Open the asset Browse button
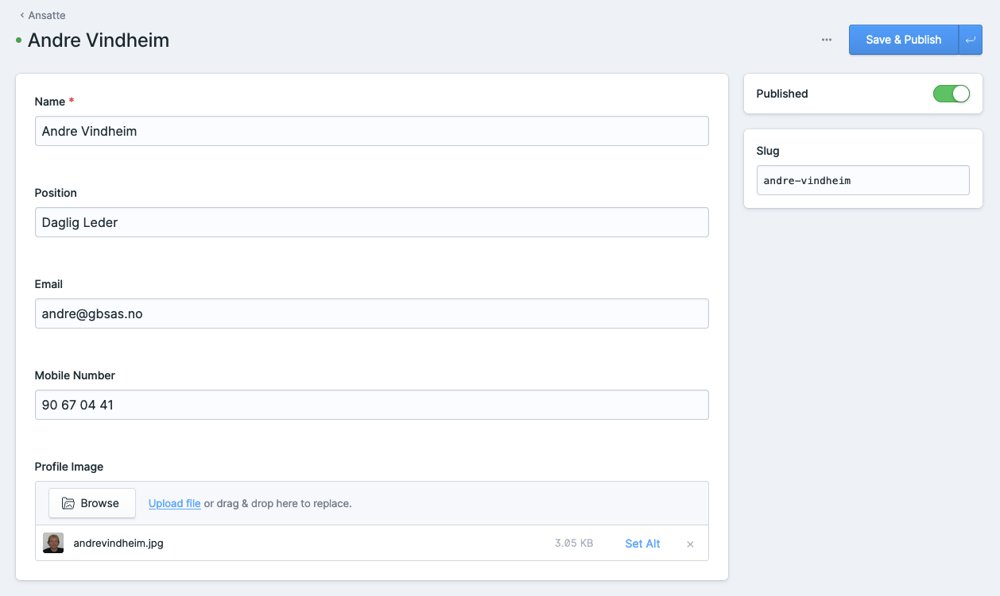The height and width of the screenshot is (596, 1000). [x=91, y=503]
